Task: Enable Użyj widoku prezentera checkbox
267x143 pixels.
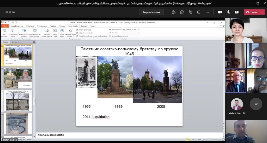Action: [x=110, y=36]
